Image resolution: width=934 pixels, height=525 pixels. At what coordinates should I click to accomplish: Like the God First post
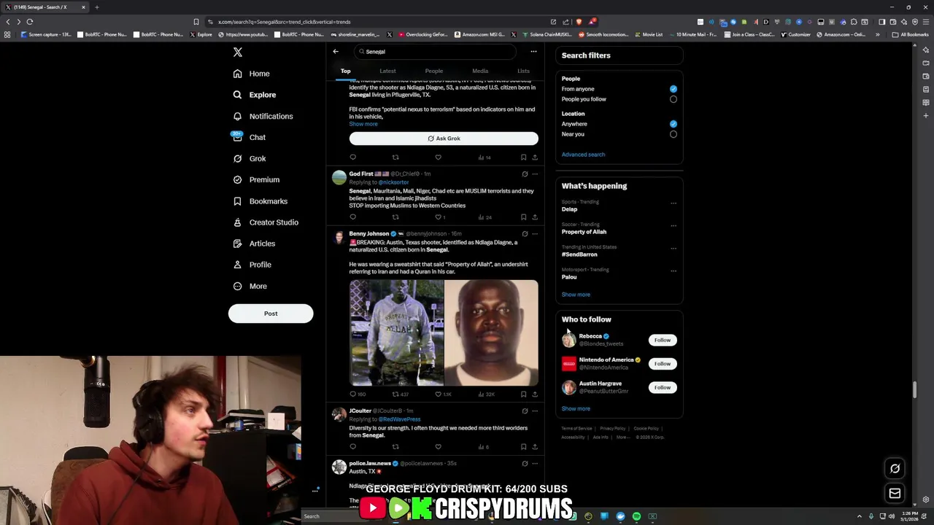coord(438,217)
